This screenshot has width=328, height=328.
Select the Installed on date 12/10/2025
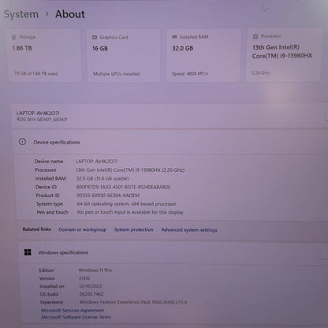click(x=91, y=286)
